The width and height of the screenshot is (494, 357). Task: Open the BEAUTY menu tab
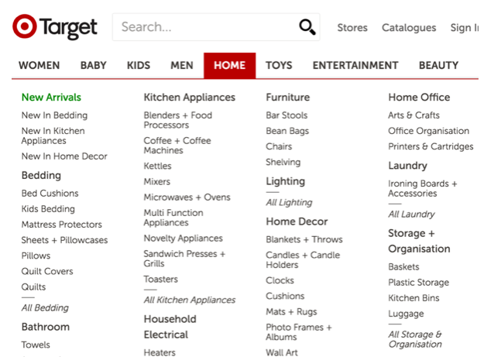pyautogui.click(x=438, y=65)
